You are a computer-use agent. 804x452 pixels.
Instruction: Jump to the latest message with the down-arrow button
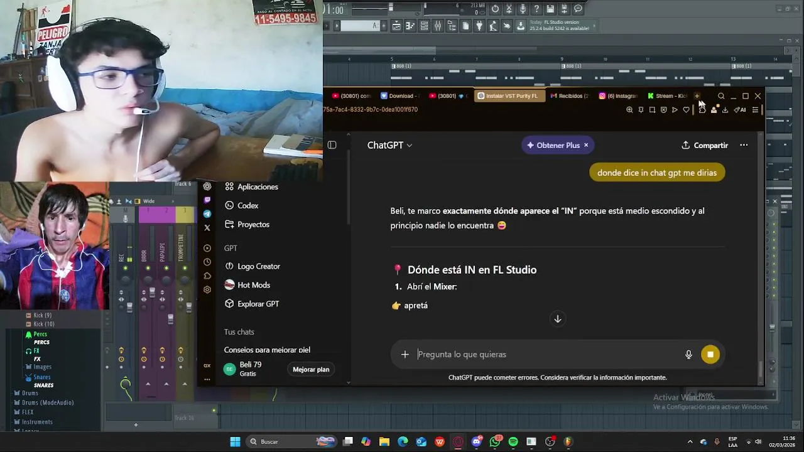coord(557,319)
